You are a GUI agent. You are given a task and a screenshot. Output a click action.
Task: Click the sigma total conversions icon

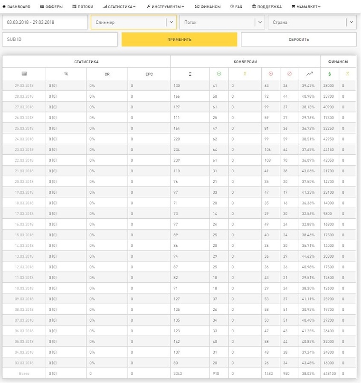tap(190, 74)
